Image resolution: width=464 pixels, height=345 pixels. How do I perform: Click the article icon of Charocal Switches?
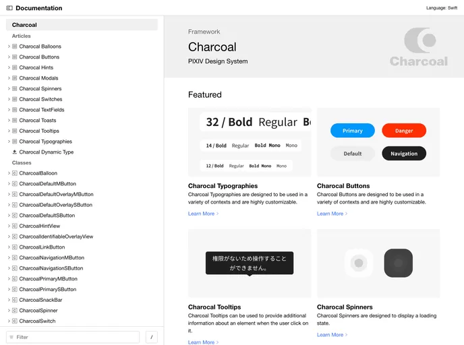click(x=15, y=99)
